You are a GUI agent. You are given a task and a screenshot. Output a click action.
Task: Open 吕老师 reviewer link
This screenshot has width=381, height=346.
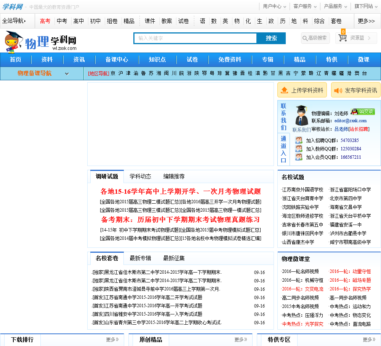coord(341,129)
